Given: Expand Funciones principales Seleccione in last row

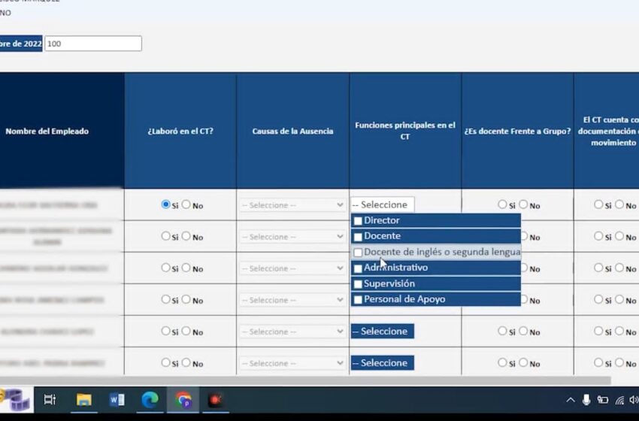Looking at the screenshot, I should click(x=382, y=363).
